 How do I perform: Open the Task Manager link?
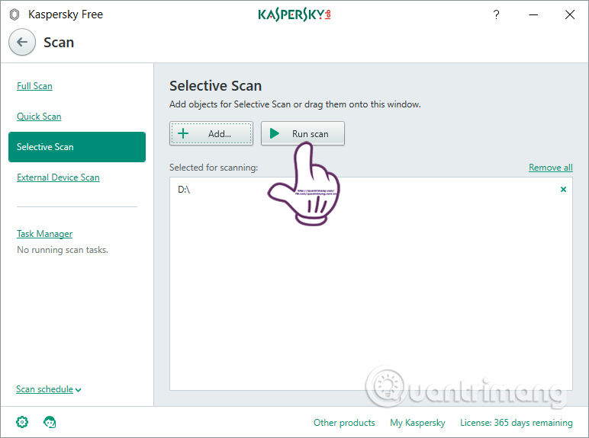[x=45, y=234]
